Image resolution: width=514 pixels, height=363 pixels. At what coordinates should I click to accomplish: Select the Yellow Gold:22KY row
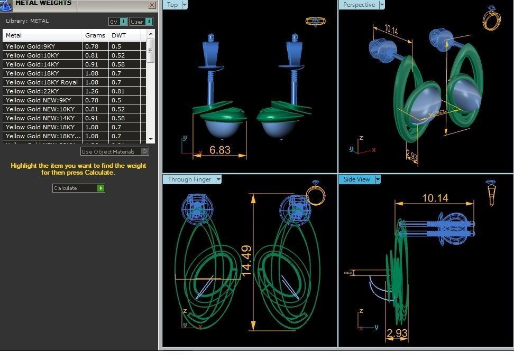(75, 91)
